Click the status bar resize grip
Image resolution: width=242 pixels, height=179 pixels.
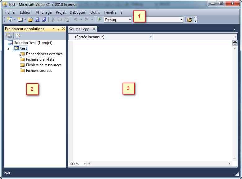pos(237,174)
